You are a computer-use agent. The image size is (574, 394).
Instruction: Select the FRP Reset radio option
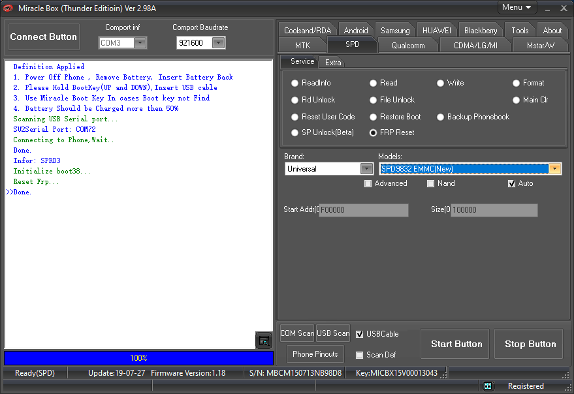pos(373,133)
